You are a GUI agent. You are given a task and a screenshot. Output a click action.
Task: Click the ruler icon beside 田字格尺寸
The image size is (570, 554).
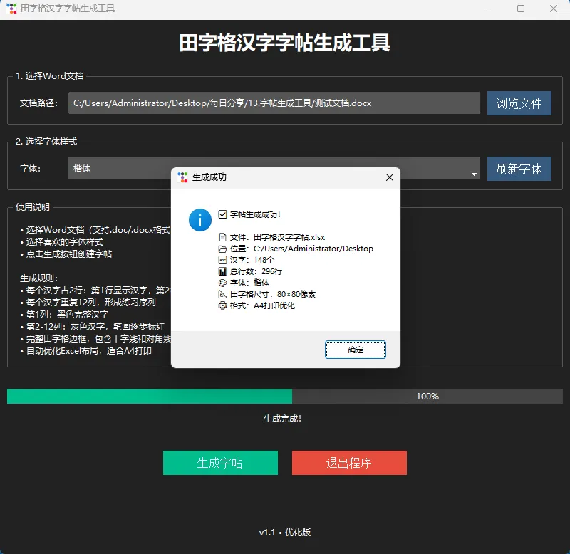coord(222,294)
